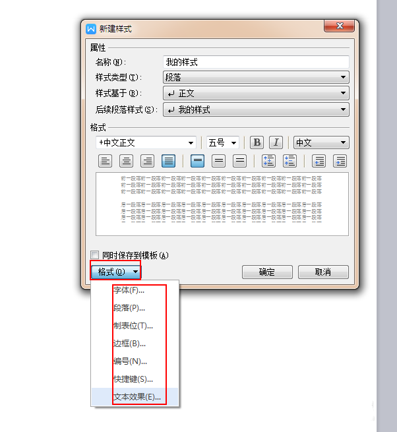
Task: Decrease paragraph spacing icon
Action: tap(290, 161)
